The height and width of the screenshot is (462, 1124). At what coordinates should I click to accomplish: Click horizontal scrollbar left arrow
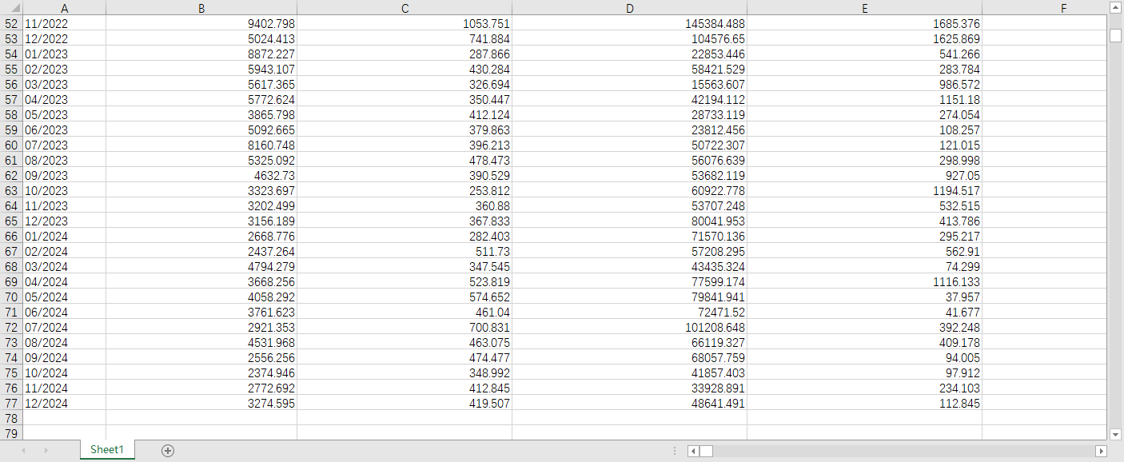(x=693, y=451)
